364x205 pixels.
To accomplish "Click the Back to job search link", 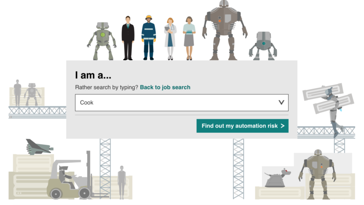I will 165,87.
